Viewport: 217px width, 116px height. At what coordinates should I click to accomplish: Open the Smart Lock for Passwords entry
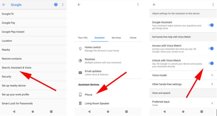pos(17,103)
